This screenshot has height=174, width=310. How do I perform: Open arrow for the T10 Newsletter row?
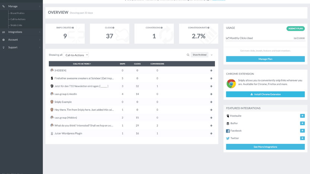tap(211, 86)
